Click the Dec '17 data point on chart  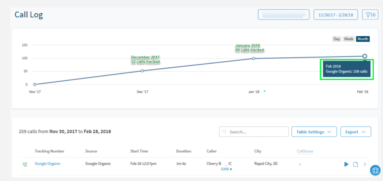(142, 71)
